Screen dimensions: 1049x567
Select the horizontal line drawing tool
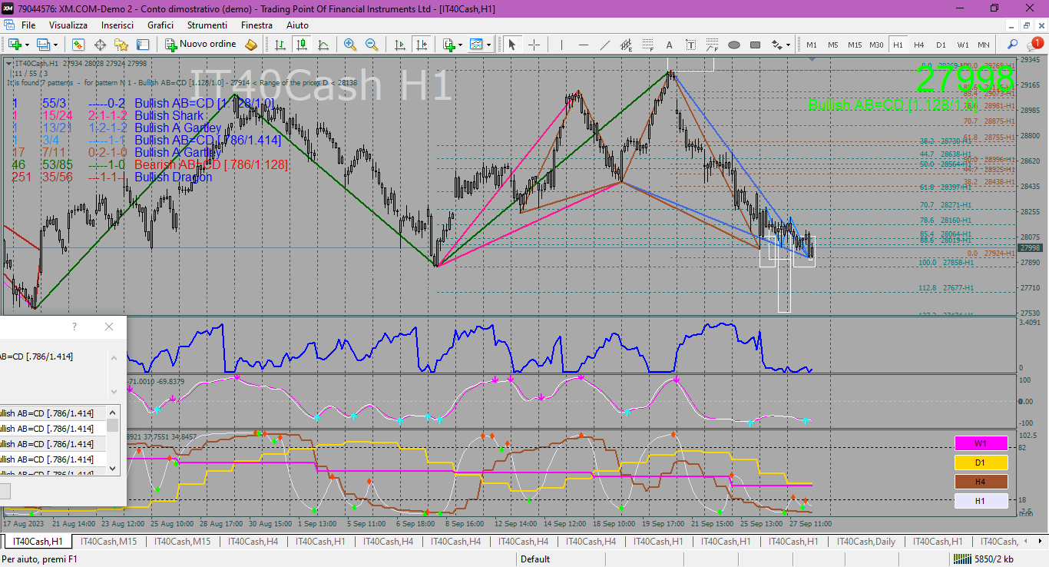[x=583, y=45]
